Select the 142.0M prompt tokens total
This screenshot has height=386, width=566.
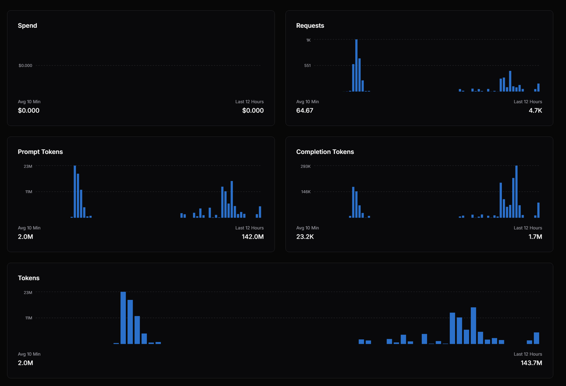click(x=252, y=237)
